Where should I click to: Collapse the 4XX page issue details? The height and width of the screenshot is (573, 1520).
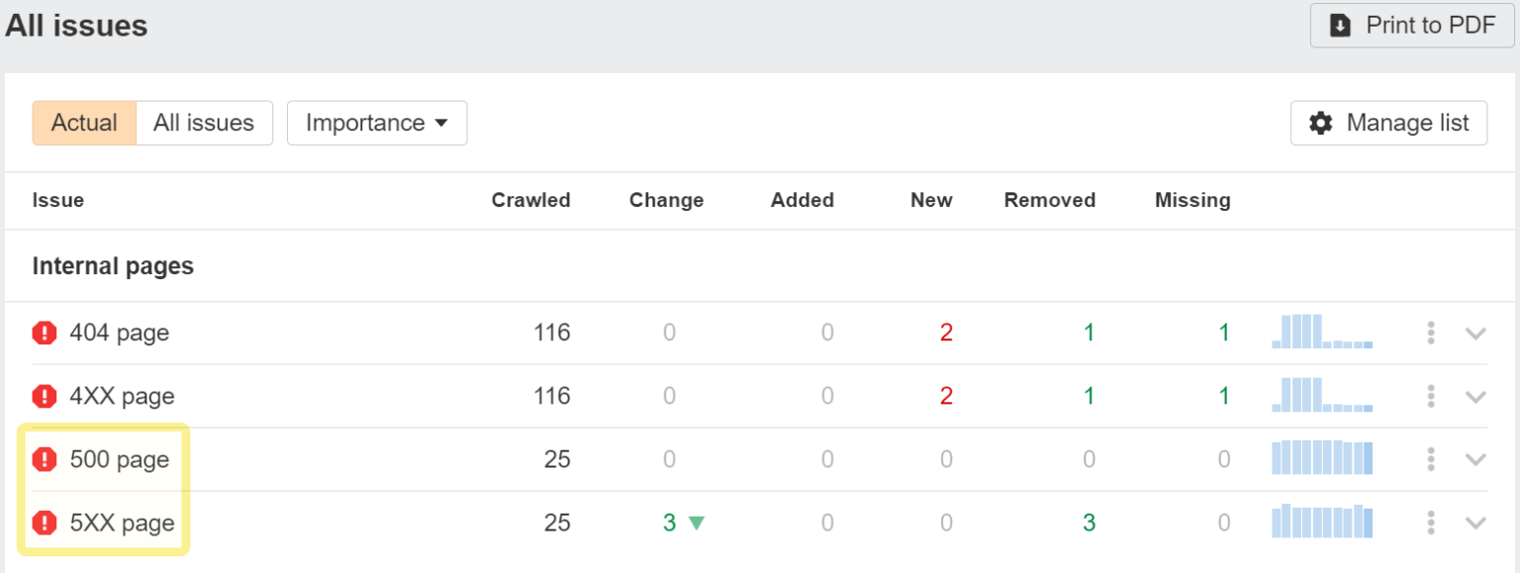1475,396
